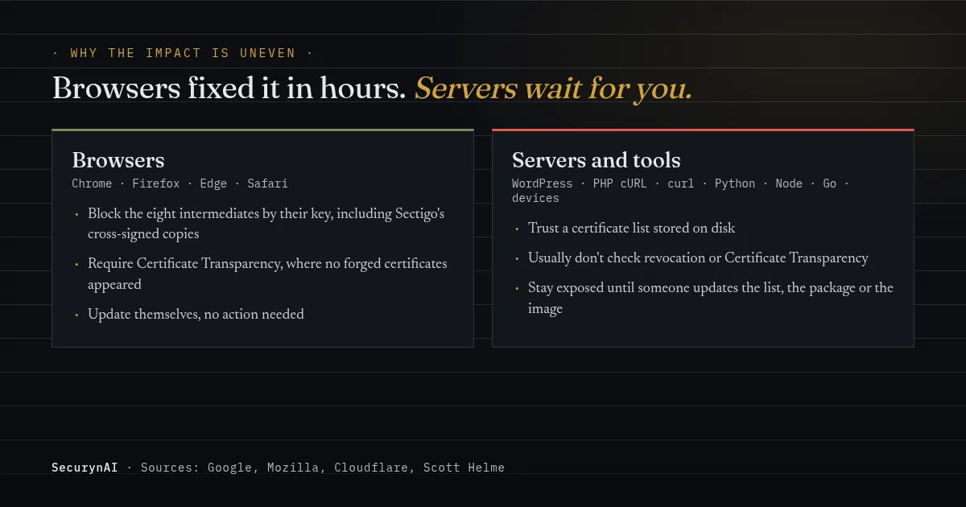The image size is (966, 507).
Task: Click the 'WordPress · PHP cURL · curl' subtitle
Action: [x=680, y=191]
